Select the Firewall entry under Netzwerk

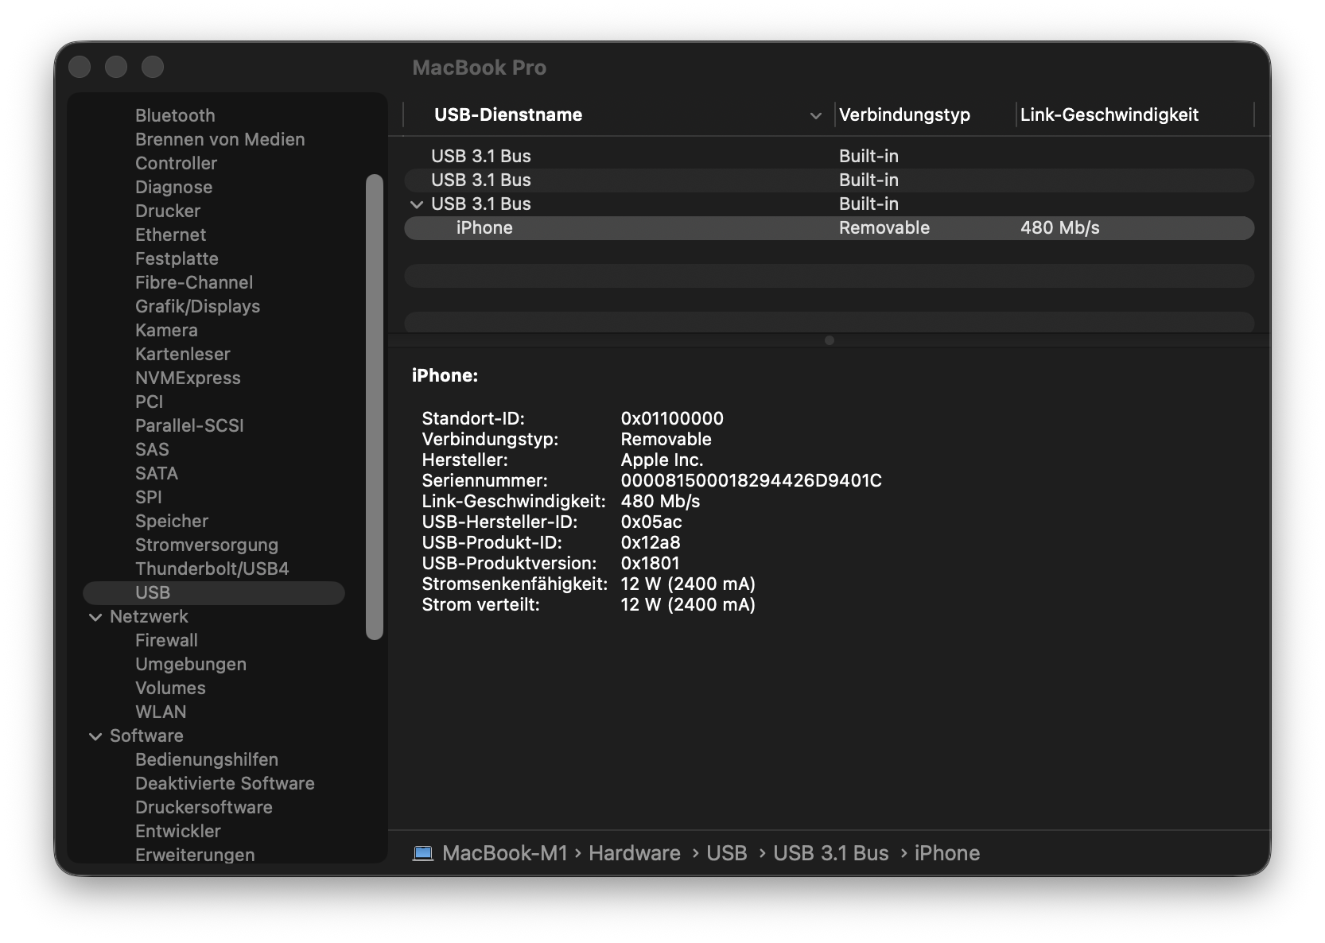[166, 640]
